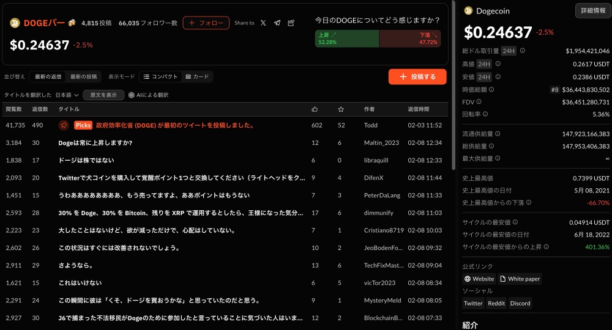Click info icon beside 最大供給量

(498, 158)
